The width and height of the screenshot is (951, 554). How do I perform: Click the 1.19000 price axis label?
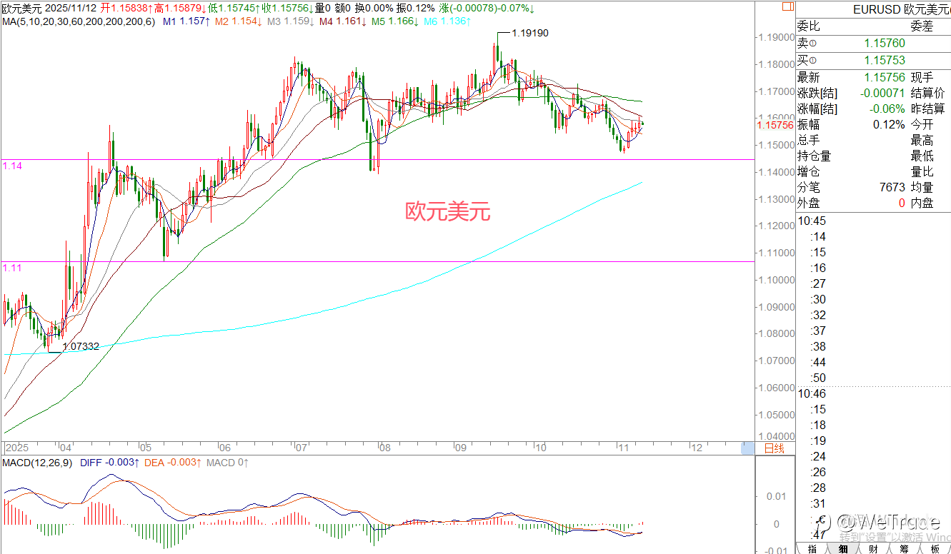tap(777, 37)
